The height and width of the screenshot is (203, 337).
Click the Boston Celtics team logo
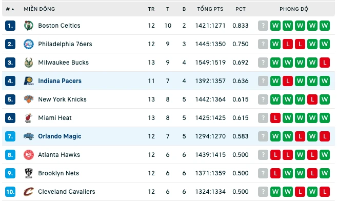pos(29,26)
